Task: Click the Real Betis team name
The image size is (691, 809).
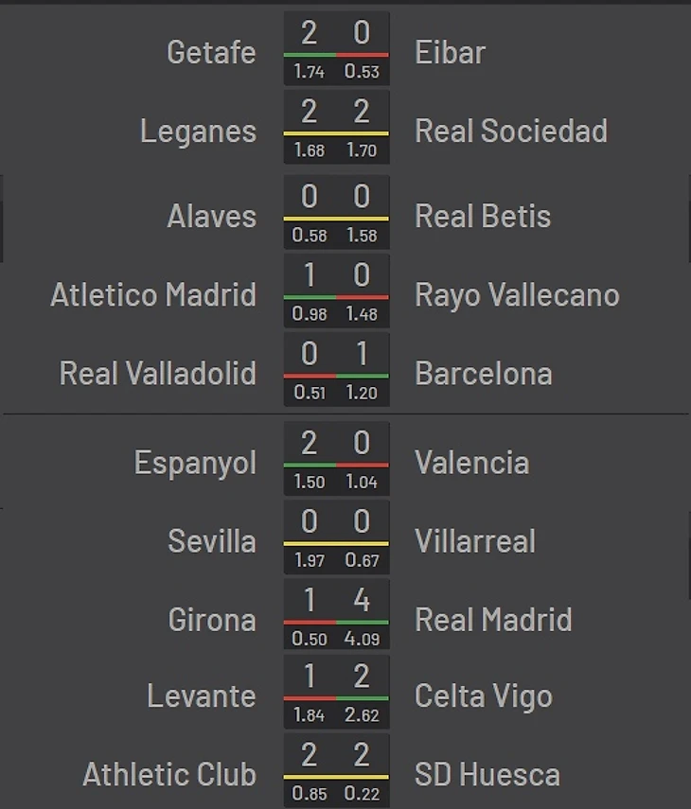Action: pyautogui.click(x=482, y=216)
